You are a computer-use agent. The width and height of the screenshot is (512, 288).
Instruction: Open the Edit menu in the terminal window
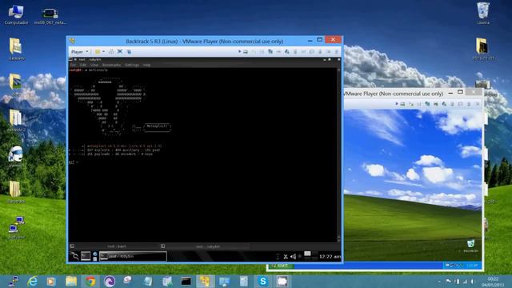click(83, 65)
